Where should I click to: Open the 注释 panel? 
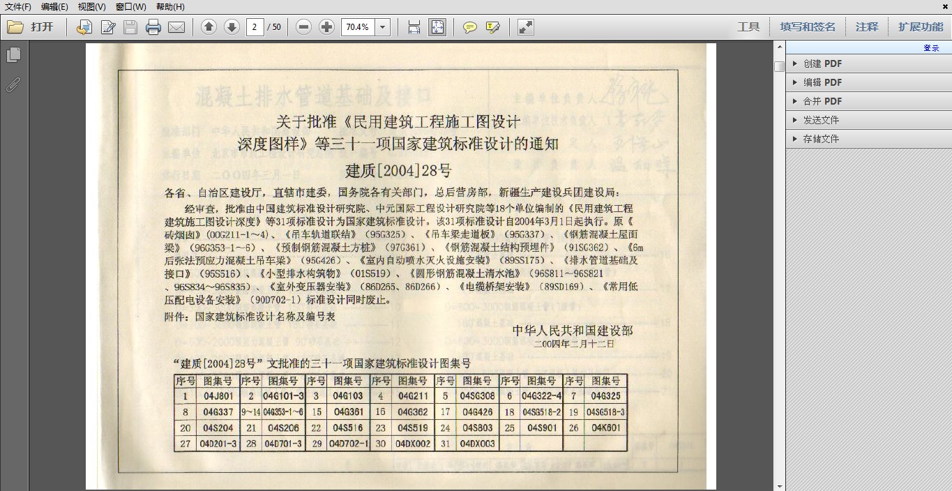pyautogui.click(x=867, y=27)
